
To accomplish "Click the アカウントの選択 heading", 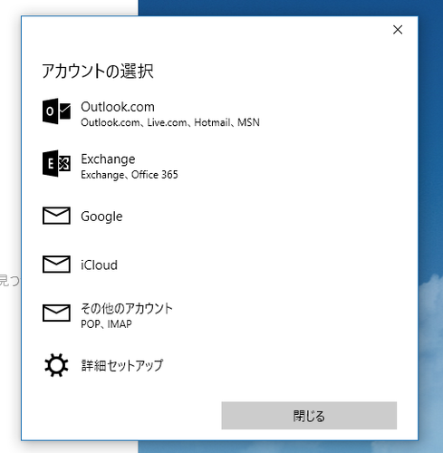I will point(98,72).
